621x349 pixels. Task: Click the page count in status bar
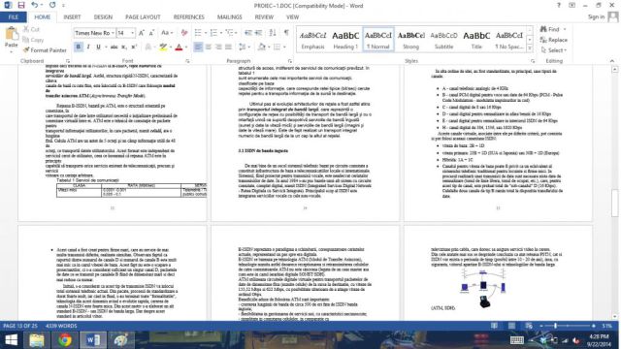click(20, 326)
